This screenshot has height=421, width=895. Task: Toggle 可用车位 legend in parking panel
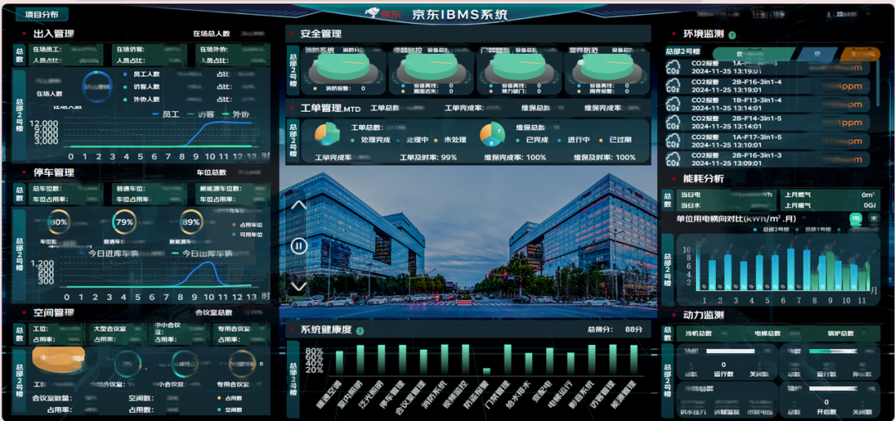248,234
